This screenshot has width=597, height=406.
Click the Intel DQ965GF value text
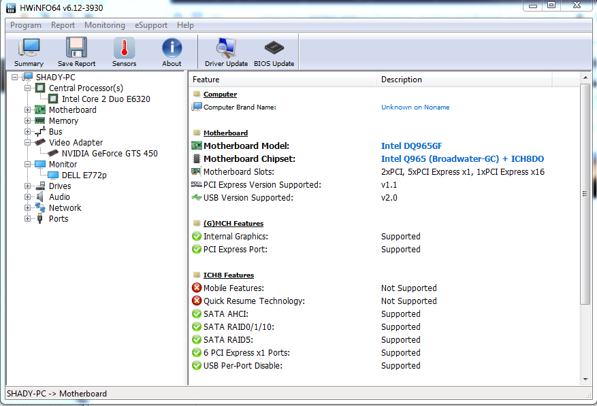pos(412,146)
